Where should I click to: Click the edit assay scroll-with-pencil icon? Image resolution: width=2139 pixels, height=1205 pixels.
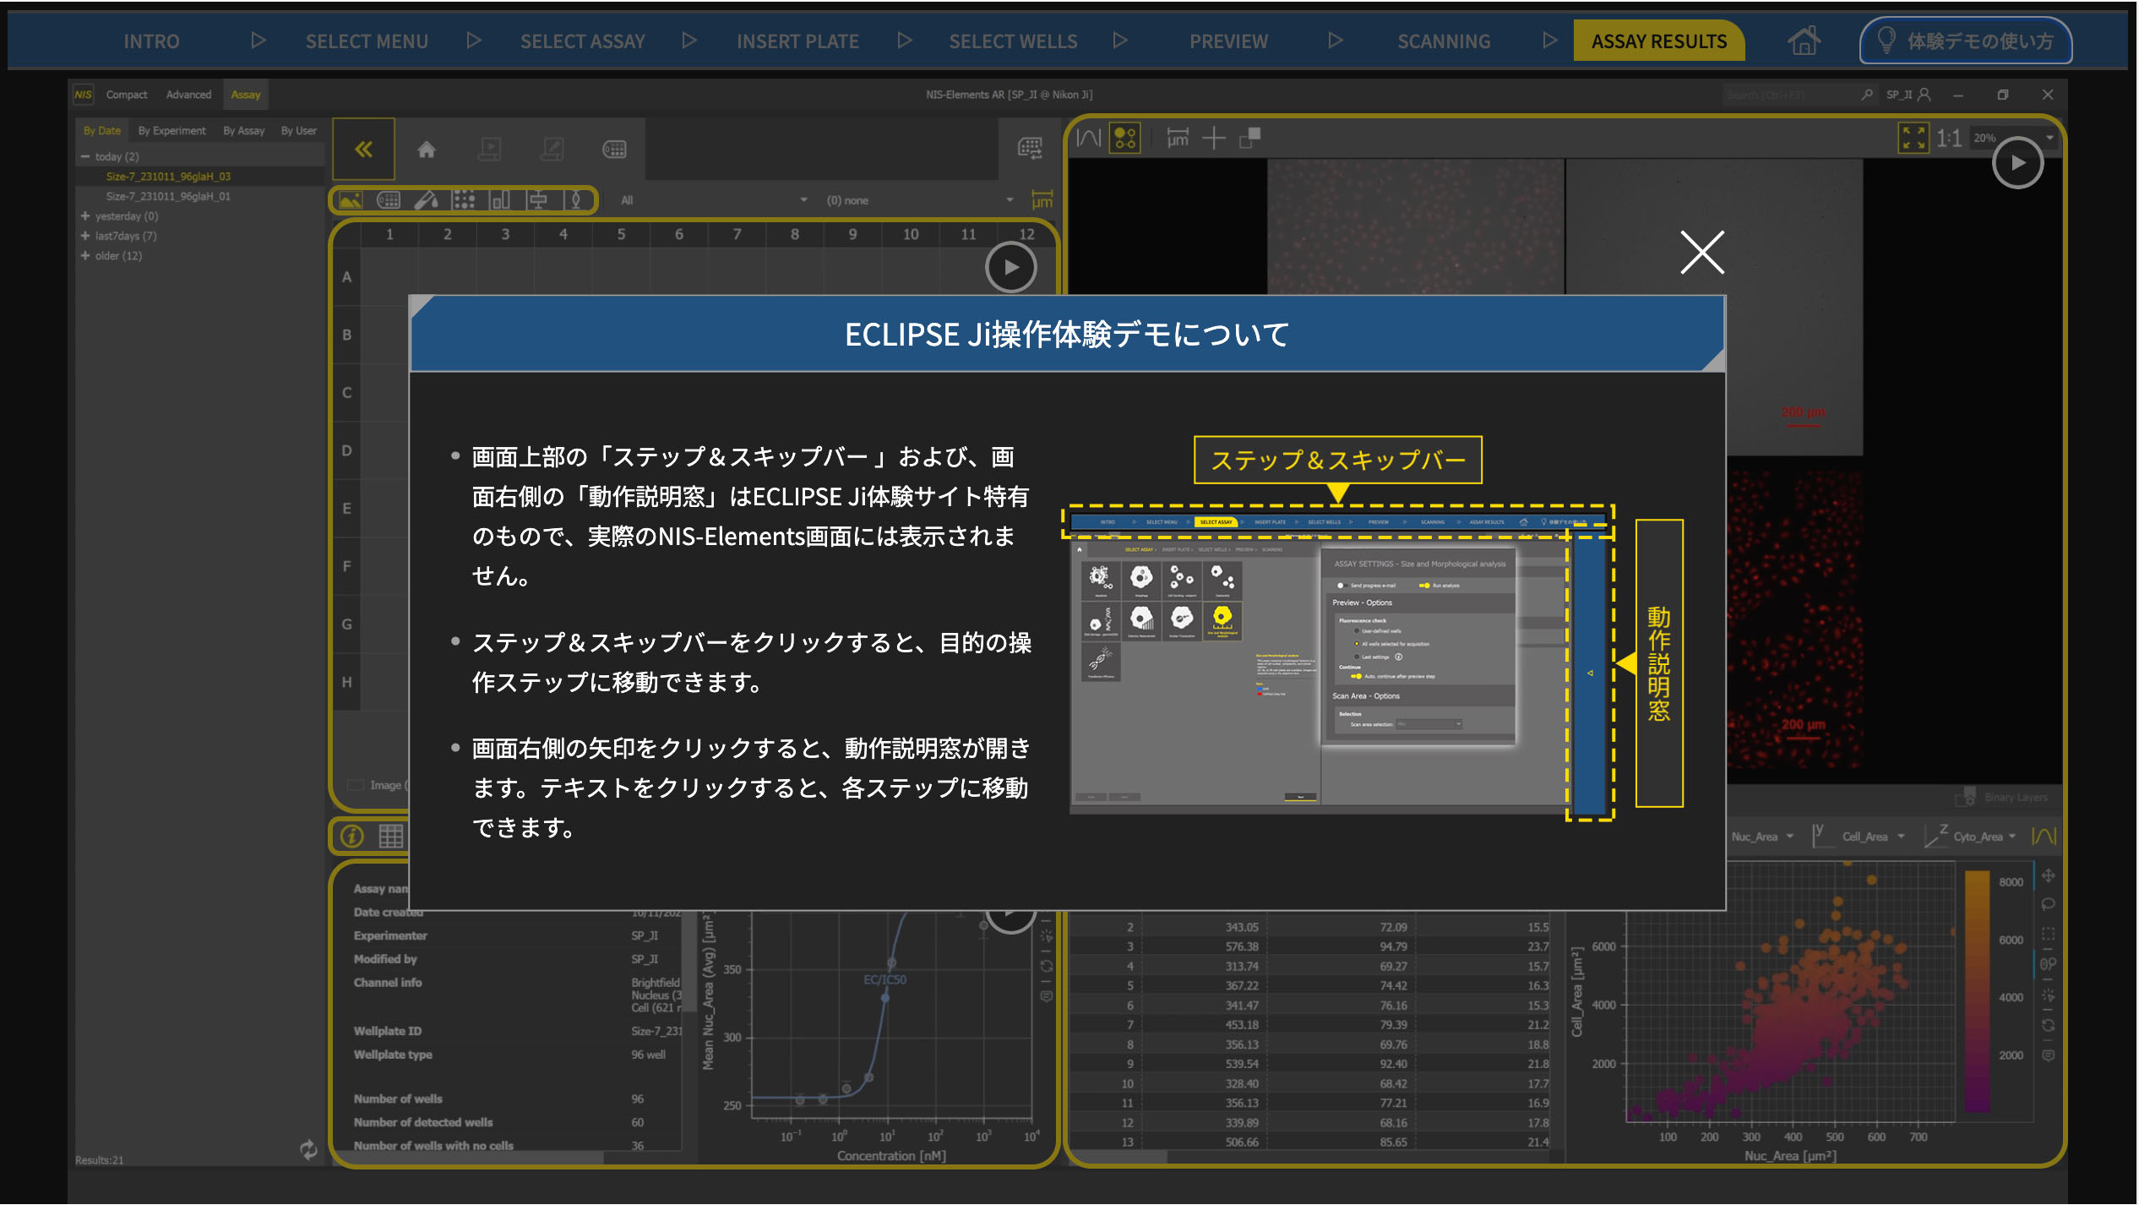(x=552, y=150)
